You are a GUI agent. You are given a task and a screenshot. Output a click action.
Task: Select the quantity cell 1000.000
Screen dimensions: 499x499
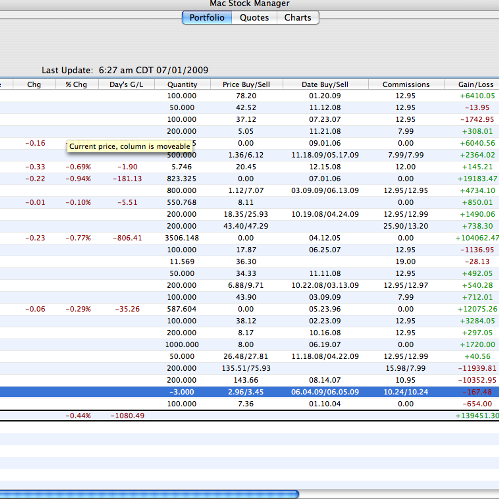(x=182, y=345)
